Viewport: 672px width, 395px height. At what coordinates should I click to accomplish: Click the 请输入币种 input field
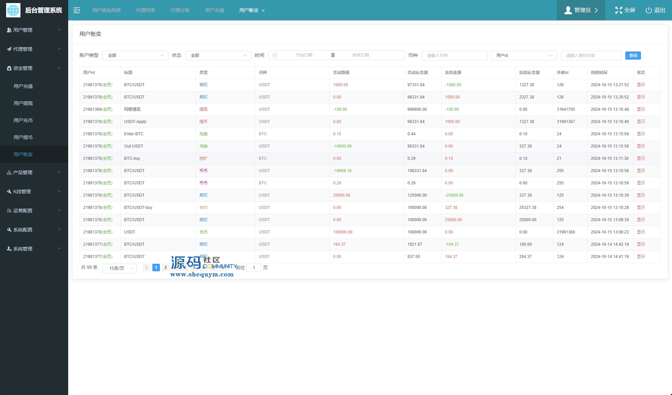[x=454, y=55]
